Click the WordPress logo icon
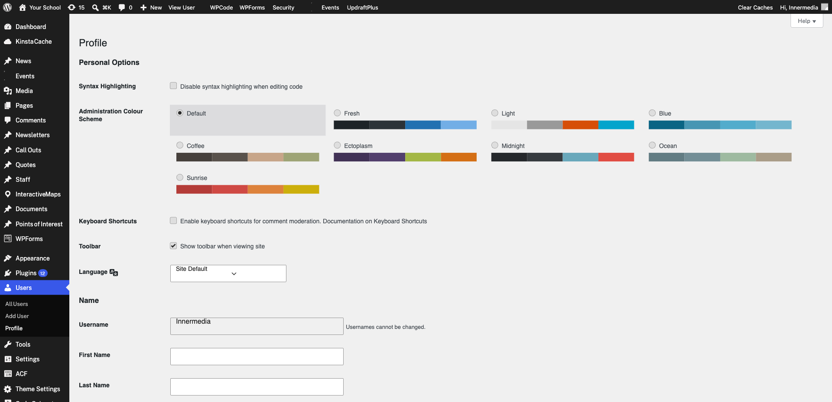Screen dimensions: 832x402 [x=7, y=7]
